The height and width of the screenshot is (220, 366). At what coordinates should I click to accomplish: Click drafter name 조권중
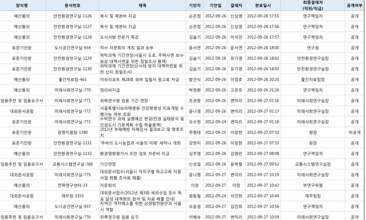(x=195, y=101)
